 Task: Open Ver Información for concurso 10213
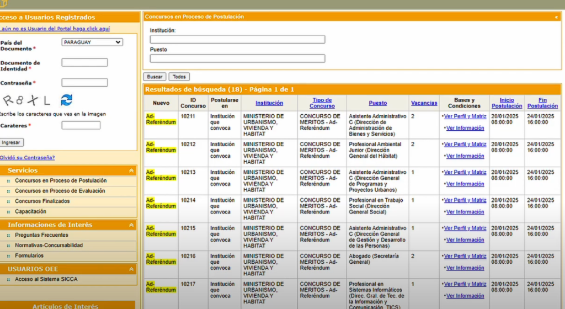465,184
